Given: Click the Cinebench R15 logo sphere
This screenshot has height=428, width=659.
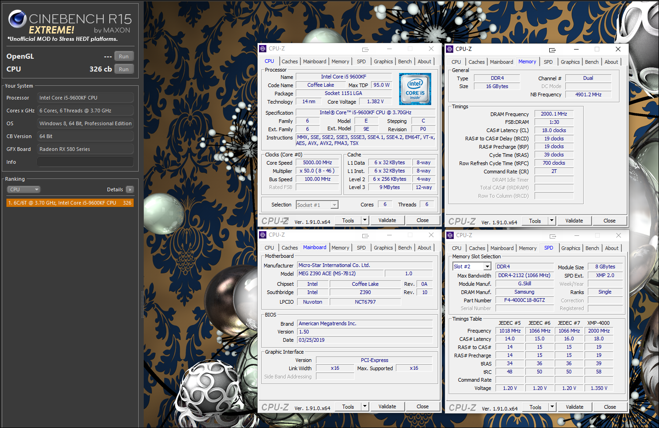Looking at the screenshot, I should coord(17,19).
